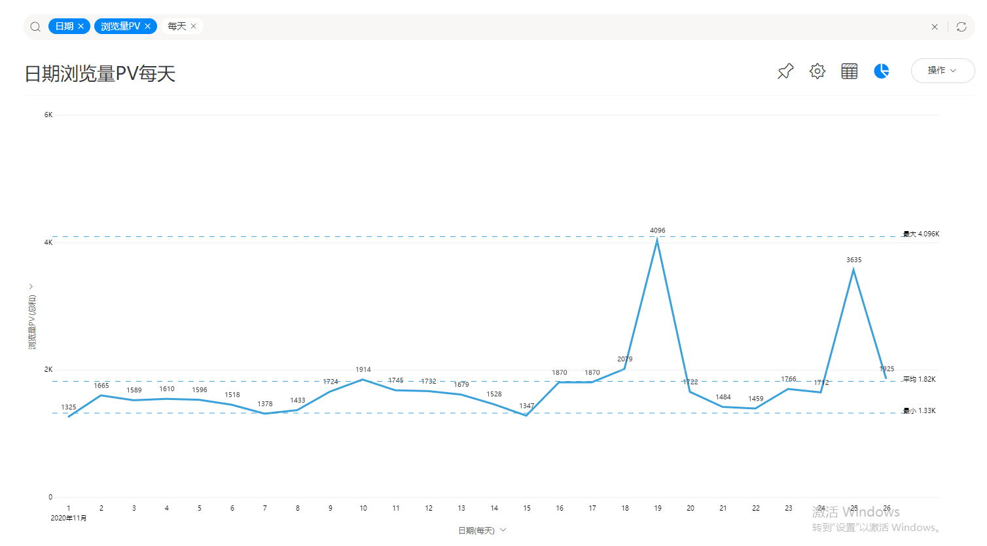
Task: Remove the 日期 filter tag
Action: click(x=81, y=26)
